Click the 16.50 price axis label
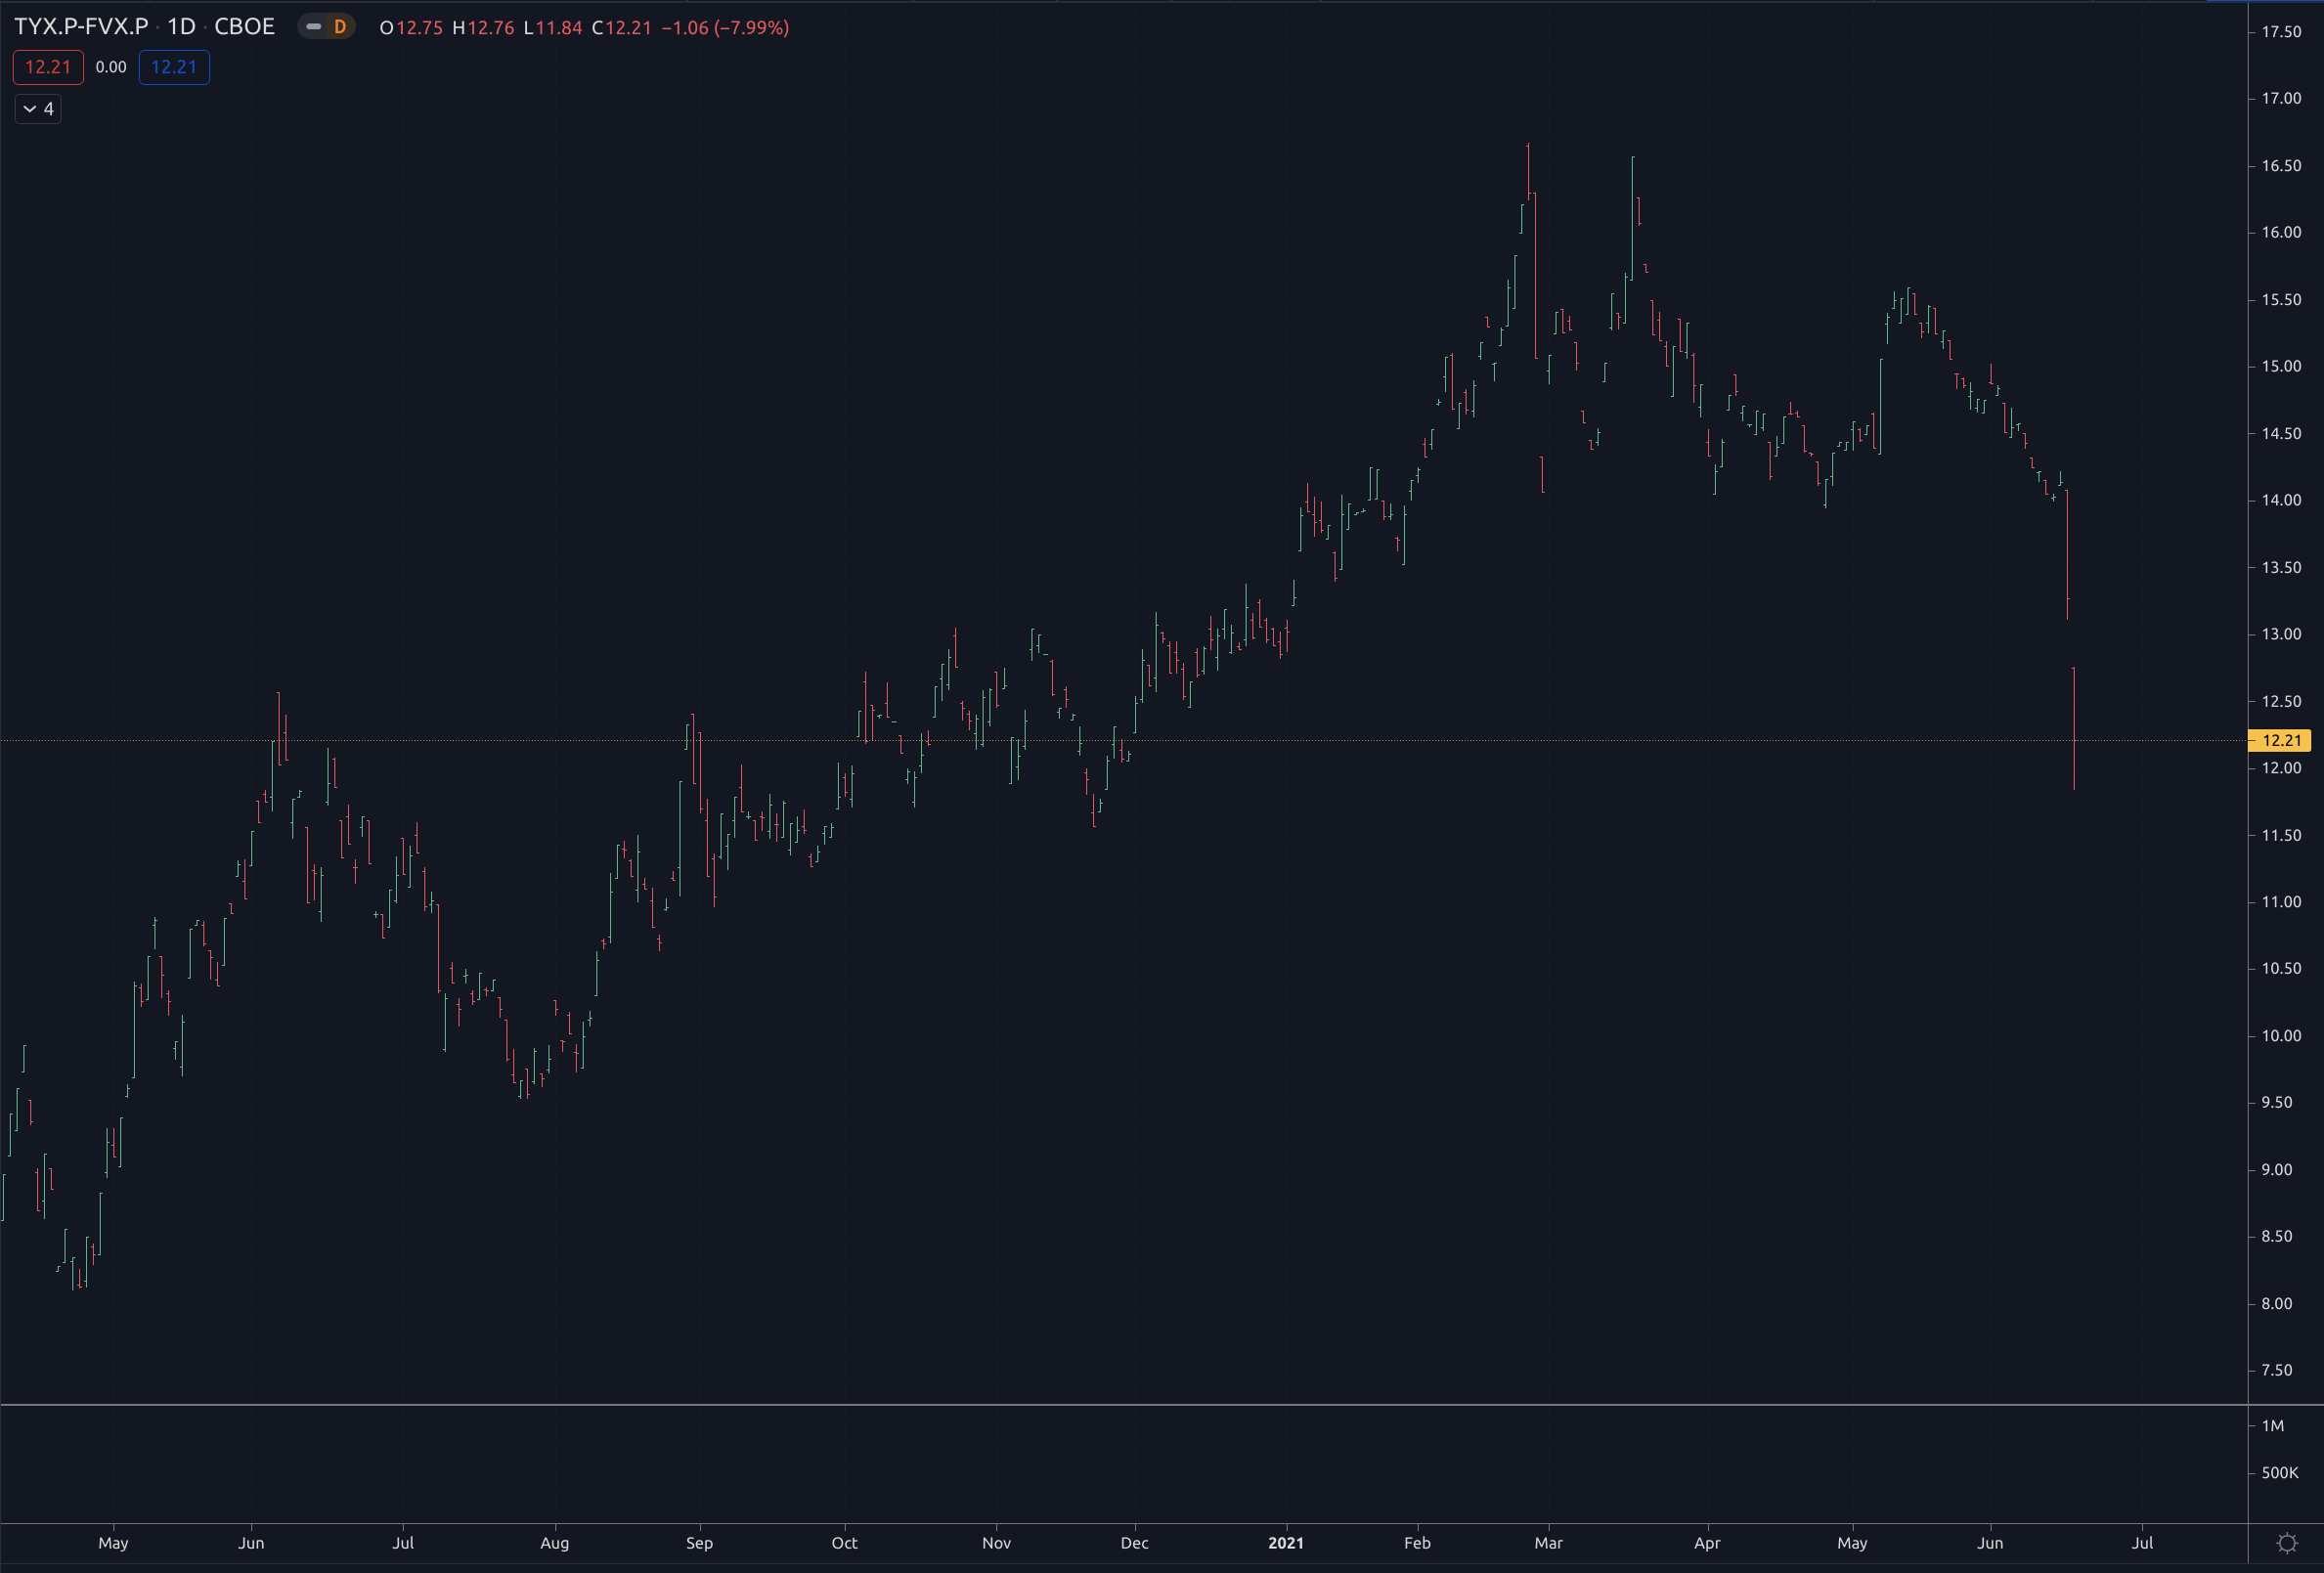This screenshot has width=2324, height=1573. pos(2281,166)
